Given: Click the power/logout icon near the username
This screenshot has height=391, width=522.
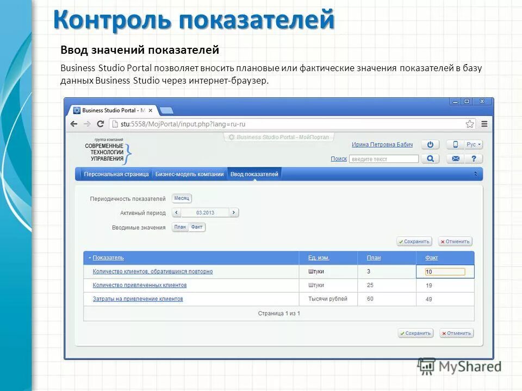Looking at the screenshot, I should pos(430,144).
